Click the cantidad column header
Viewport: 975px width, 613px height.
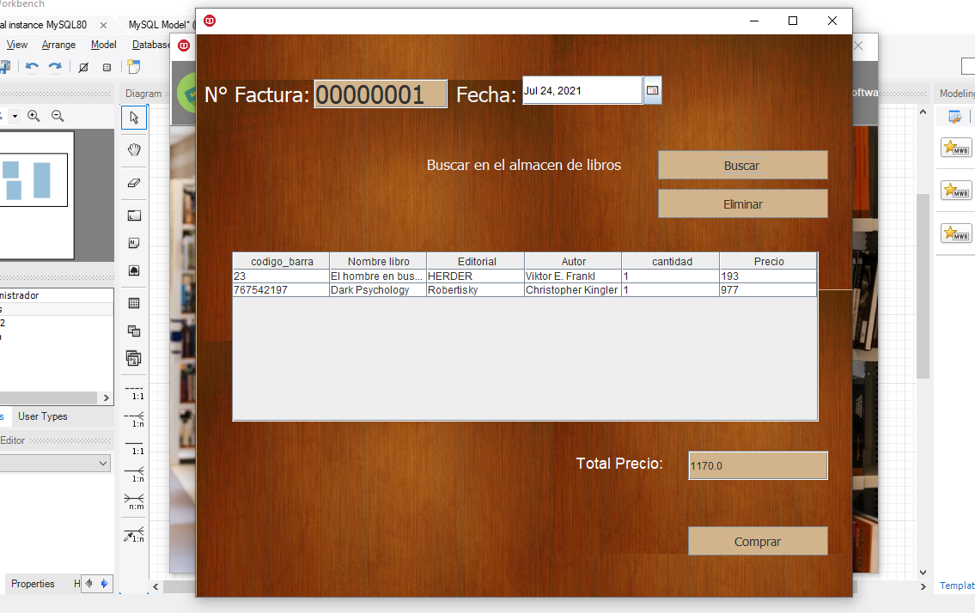672,261
